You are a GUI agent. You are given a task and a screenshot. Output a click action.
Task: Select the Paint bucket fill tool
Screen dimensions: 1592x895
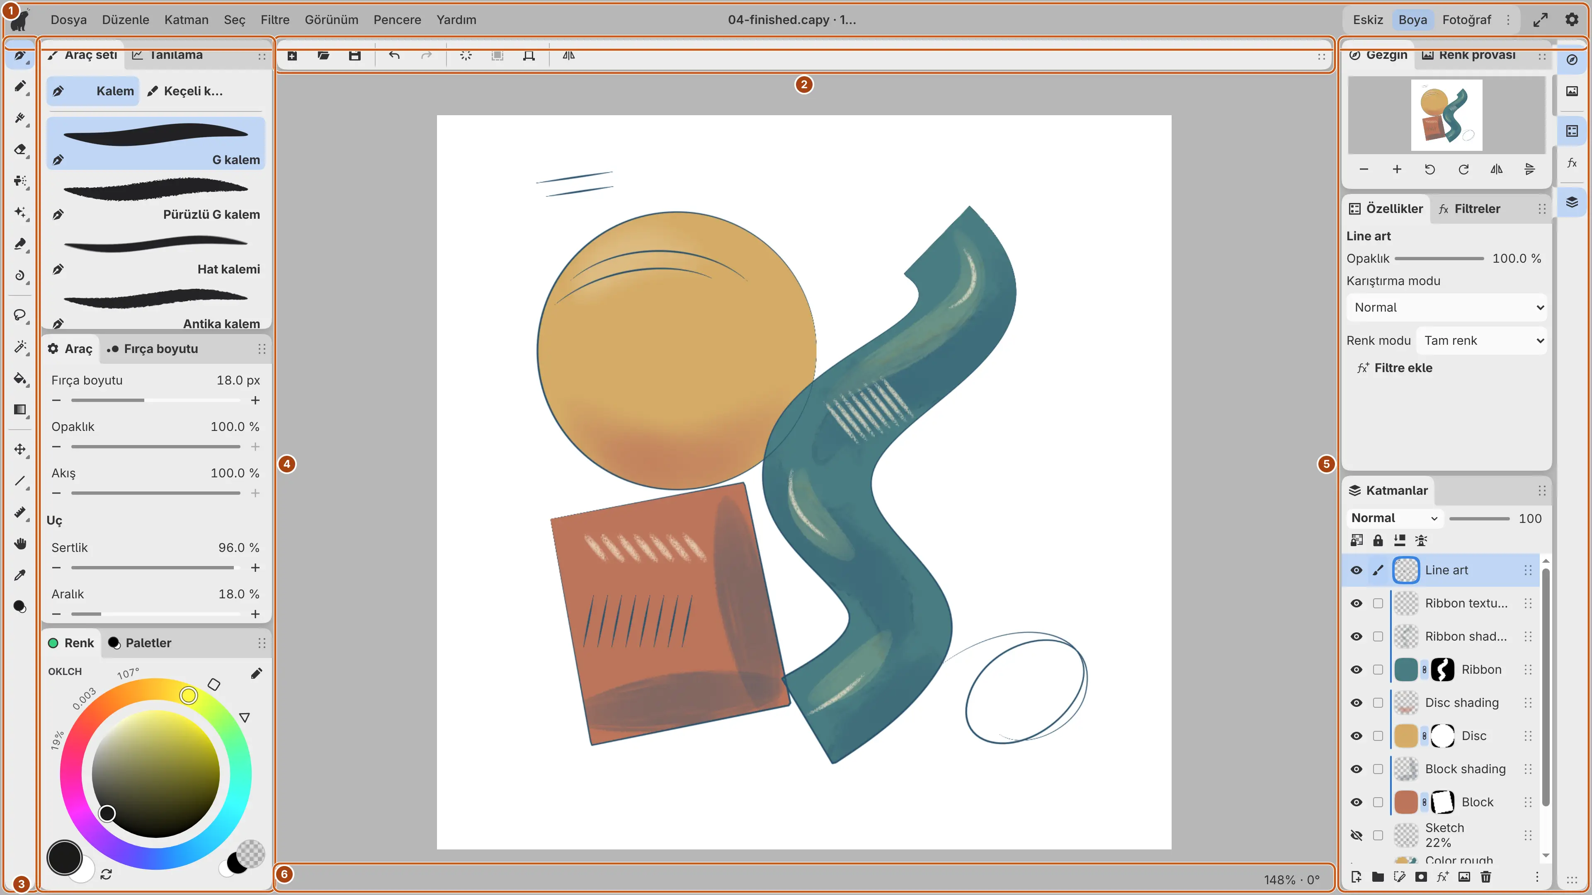20,378
